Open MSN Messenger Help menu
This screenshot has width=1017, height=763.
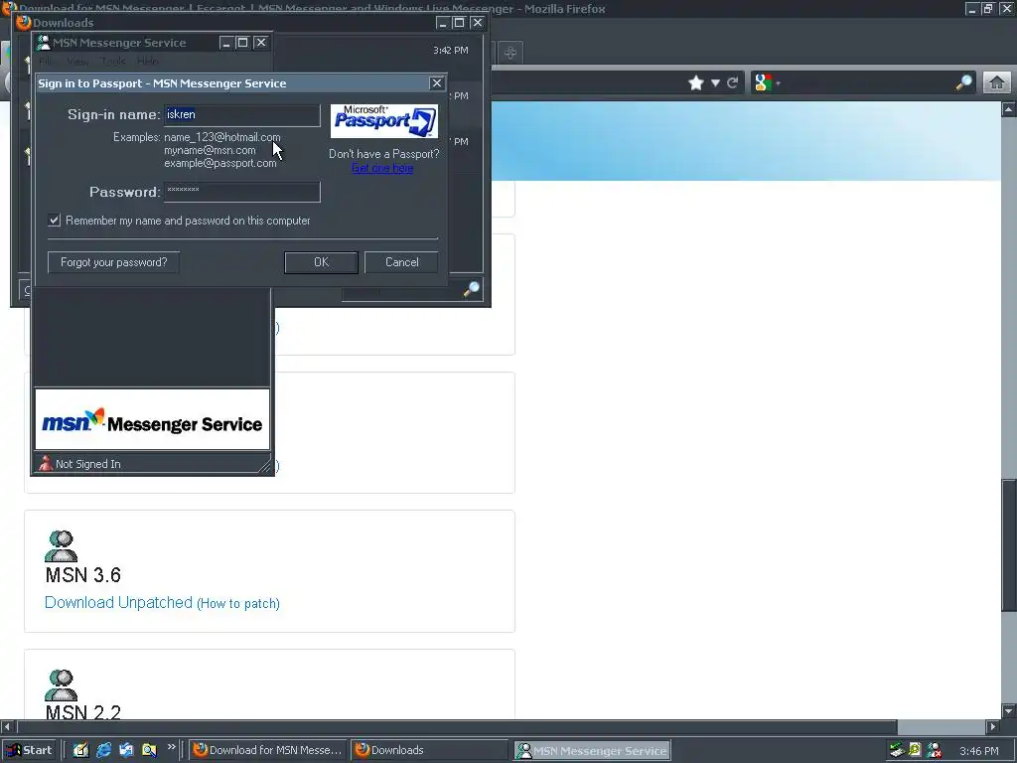coord(147,61)
